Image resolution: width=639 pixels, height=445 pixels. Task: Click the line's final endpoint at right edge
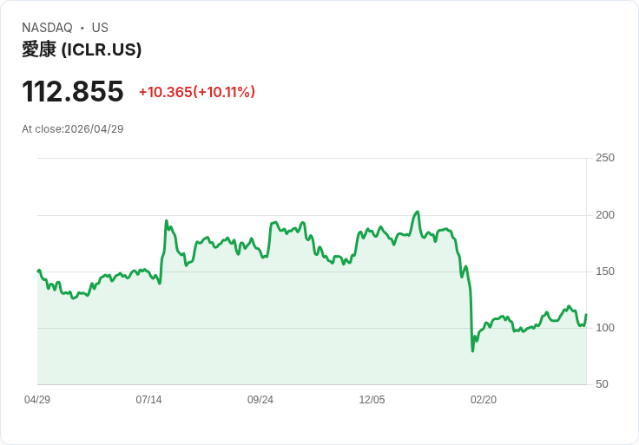click(x=586, y=315)
